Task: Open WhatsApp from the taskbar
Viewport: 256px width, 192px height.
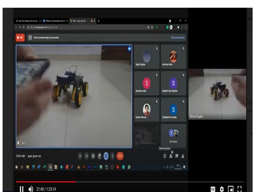Action: click(x=129, y=167)
